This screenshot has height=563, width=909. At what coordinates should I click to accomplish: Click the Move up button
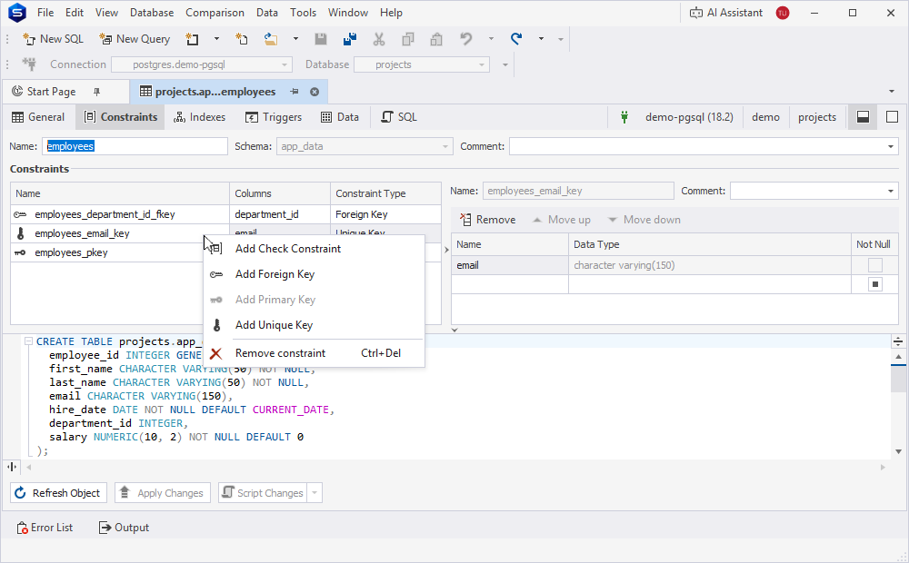pyautogui.click(x=561, y=220)
